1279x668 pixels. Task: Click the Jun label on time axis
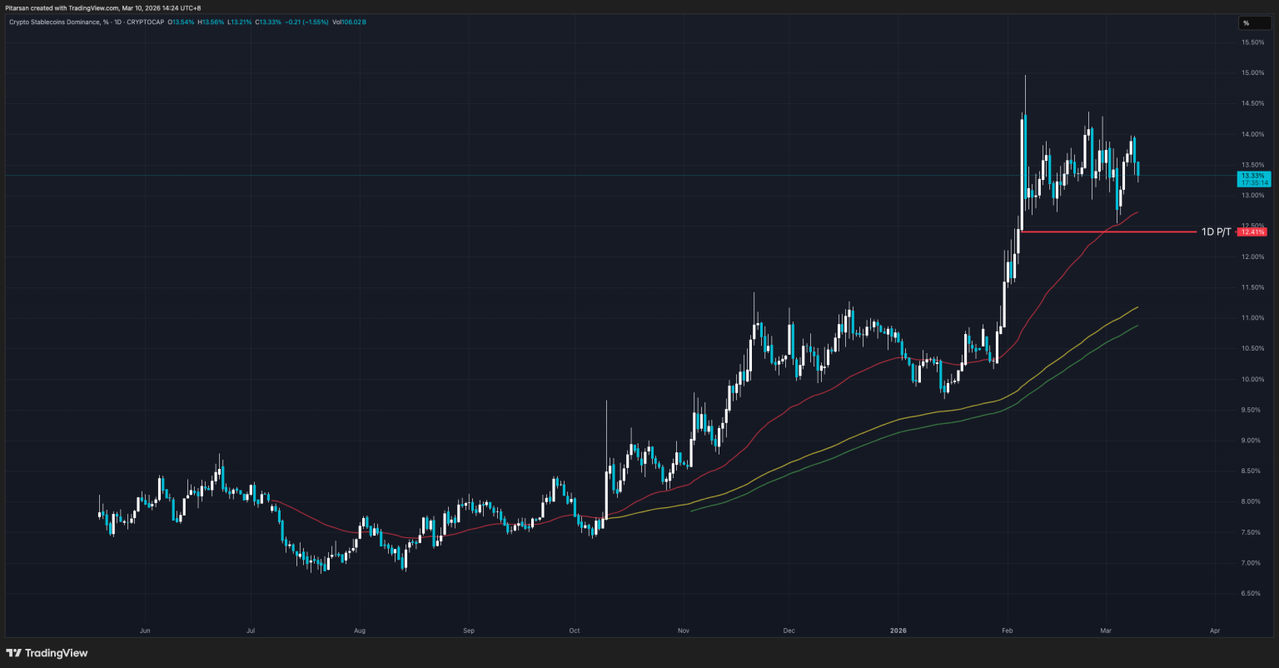(x=145, y=631)
